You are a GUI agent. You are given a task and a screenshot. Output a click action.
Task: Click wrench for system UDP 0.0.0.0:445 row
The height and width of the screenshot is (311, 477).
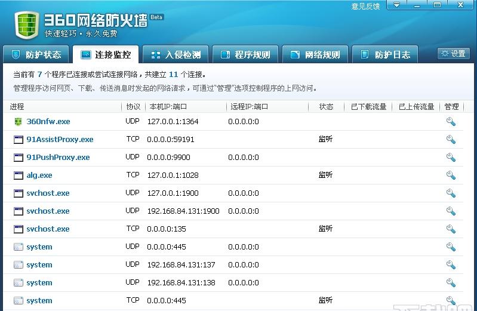(x=451, y=247)
